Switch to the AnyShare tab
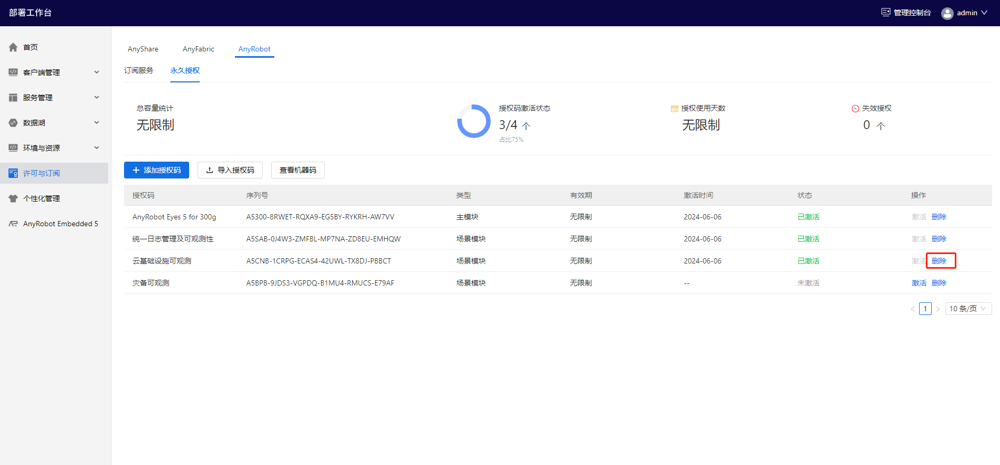The image size is (1000, 465). [143, 49]
